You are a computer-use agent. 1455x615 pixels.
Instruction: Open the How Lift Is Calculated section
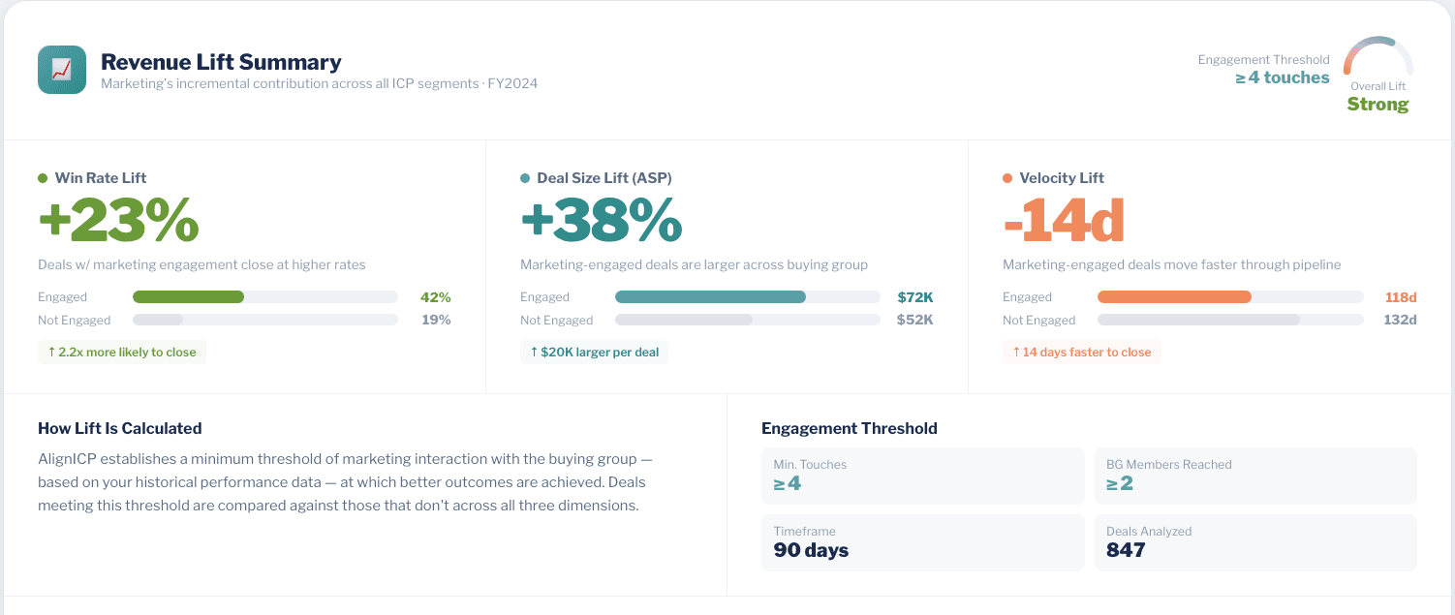[119, 427]
